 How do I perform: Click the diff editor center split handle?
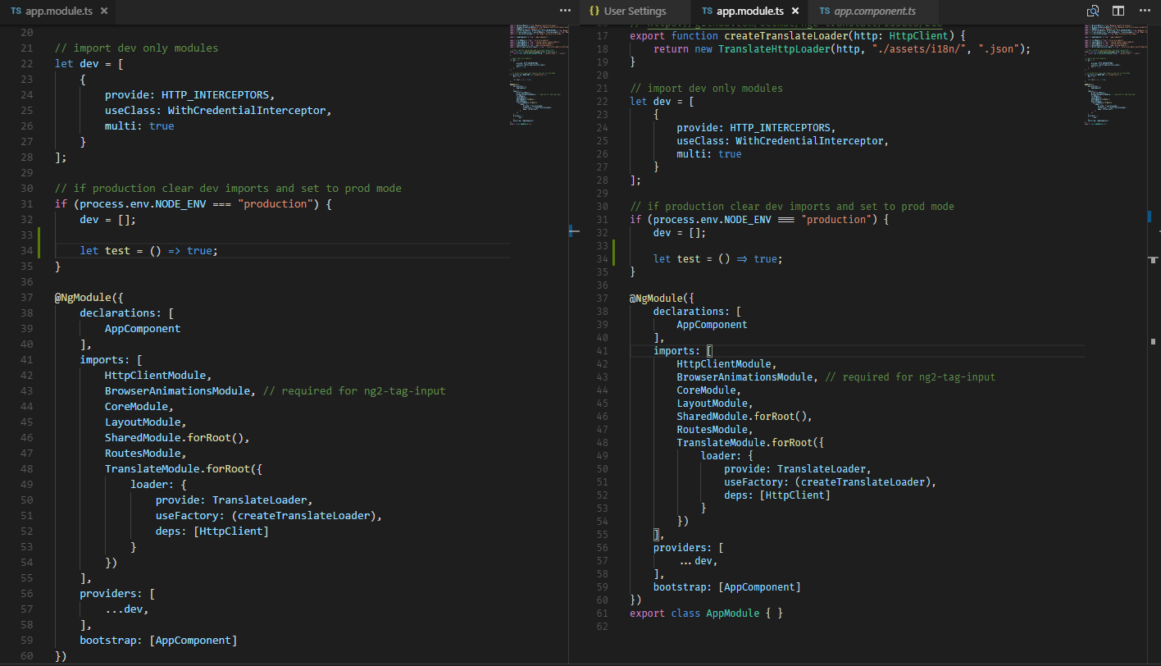click(572, 231)
